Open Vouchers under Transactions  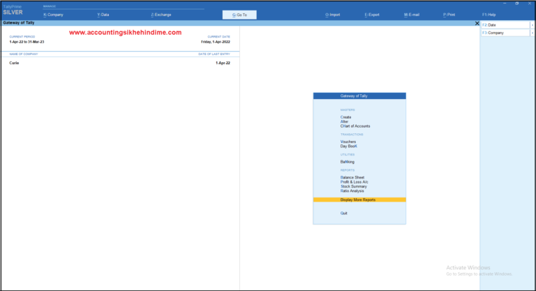point(348,141)
